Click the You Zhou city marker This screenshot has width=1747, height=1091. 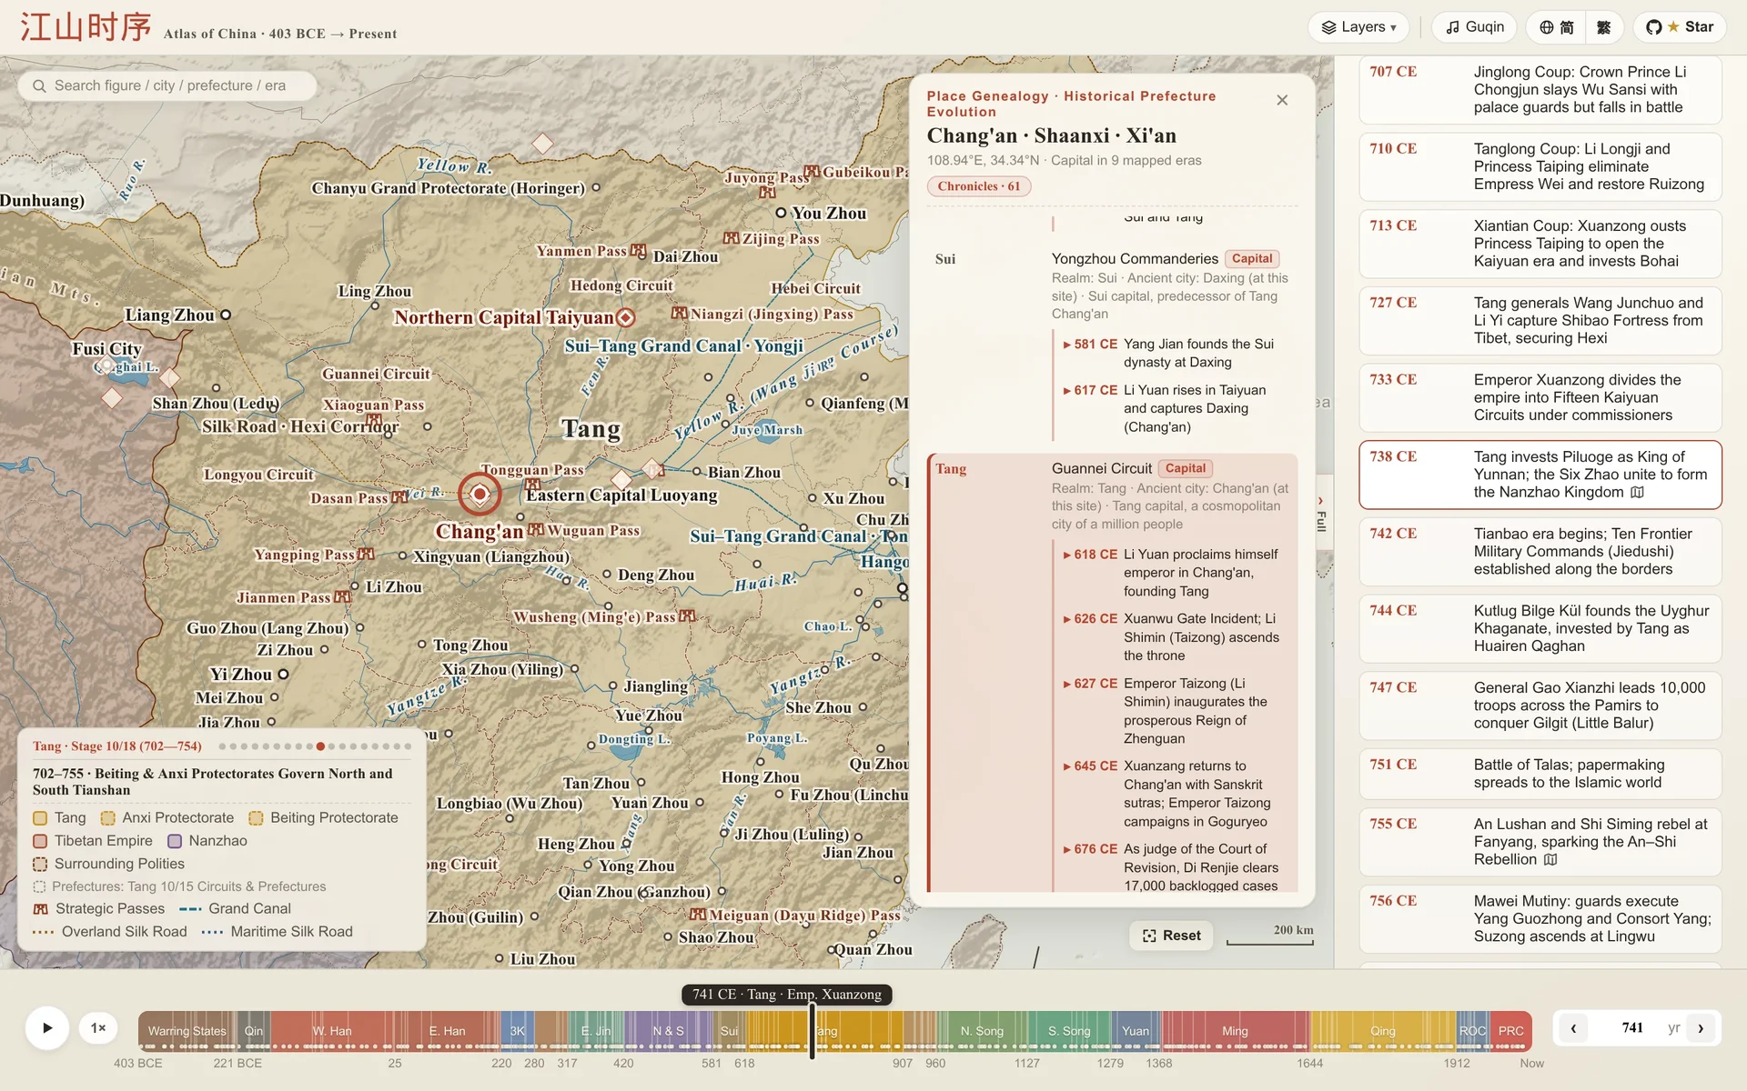(x=781, y=213)
